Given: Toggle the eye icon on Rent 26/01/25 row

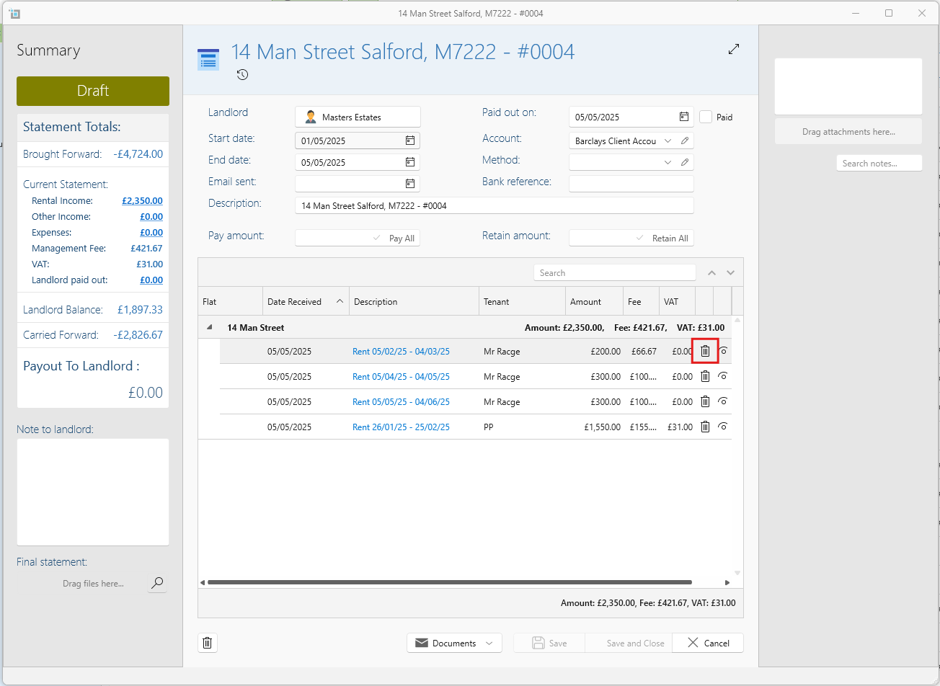Looking at the screenshot, I should tap(723, 427).
